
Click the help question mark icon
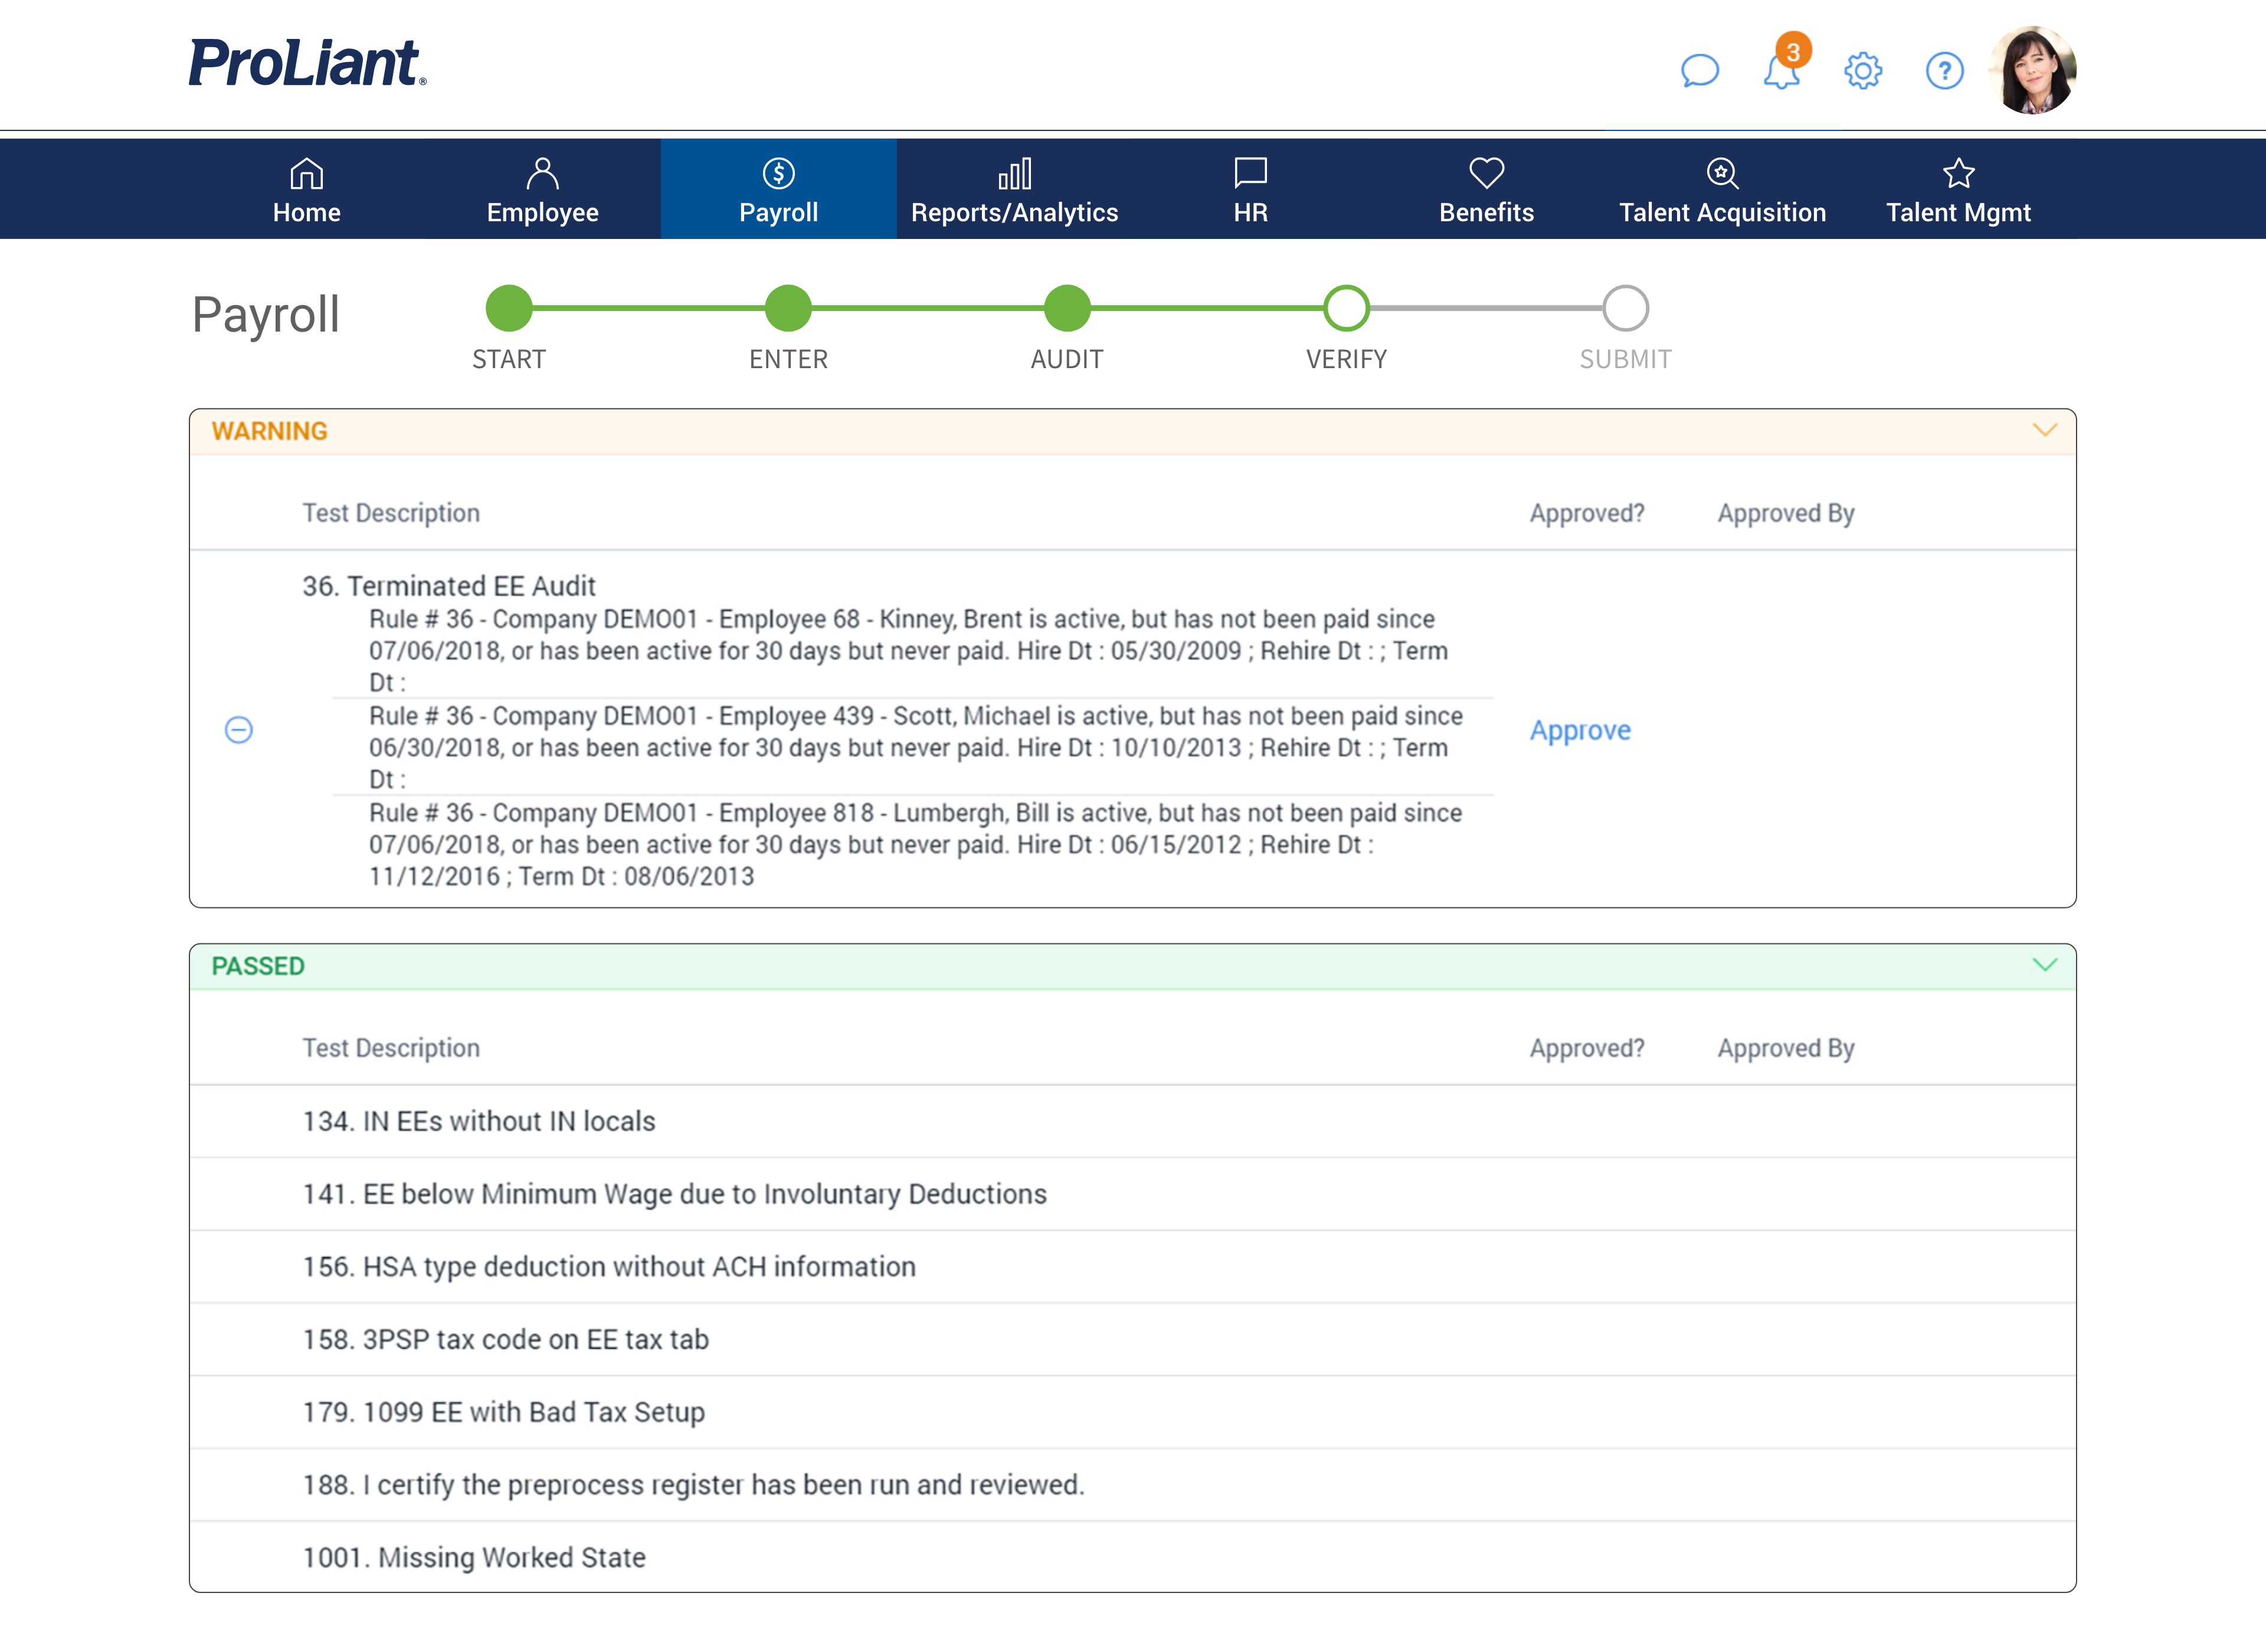click(x=1944, y=71)
